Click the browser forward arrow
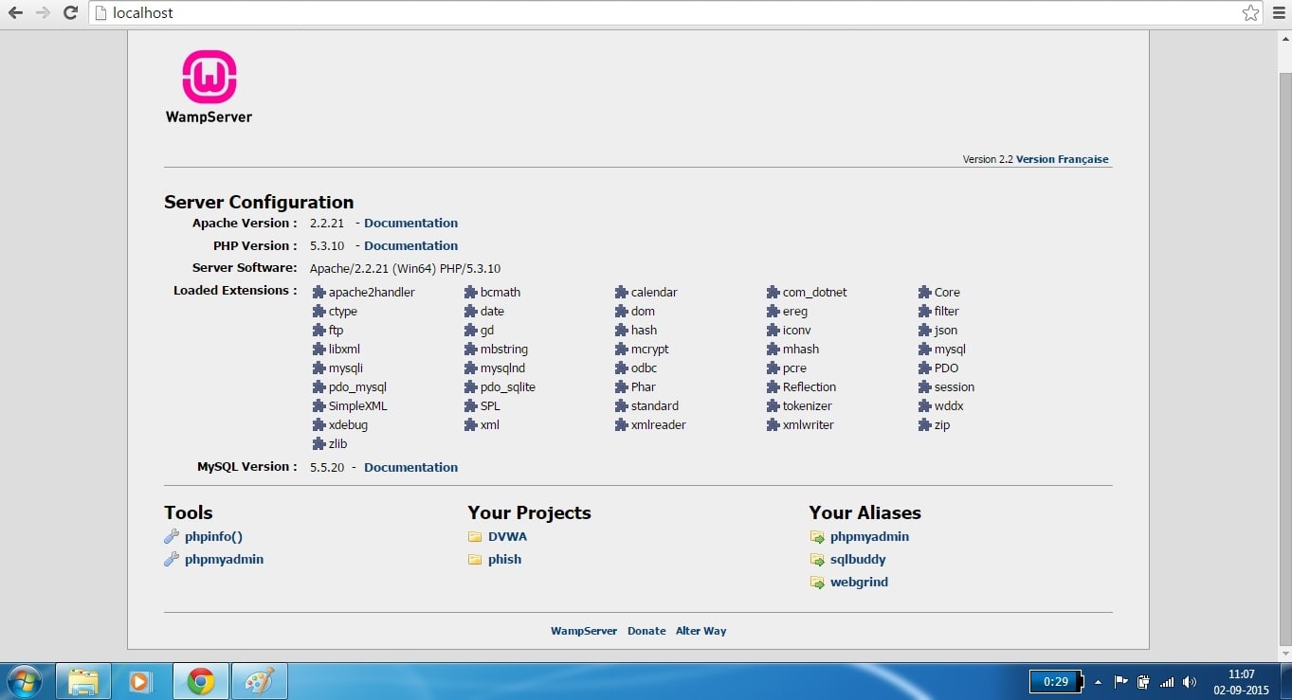Screen dimensions: 1292x700 pyautogui.click(x=43, y=13)
